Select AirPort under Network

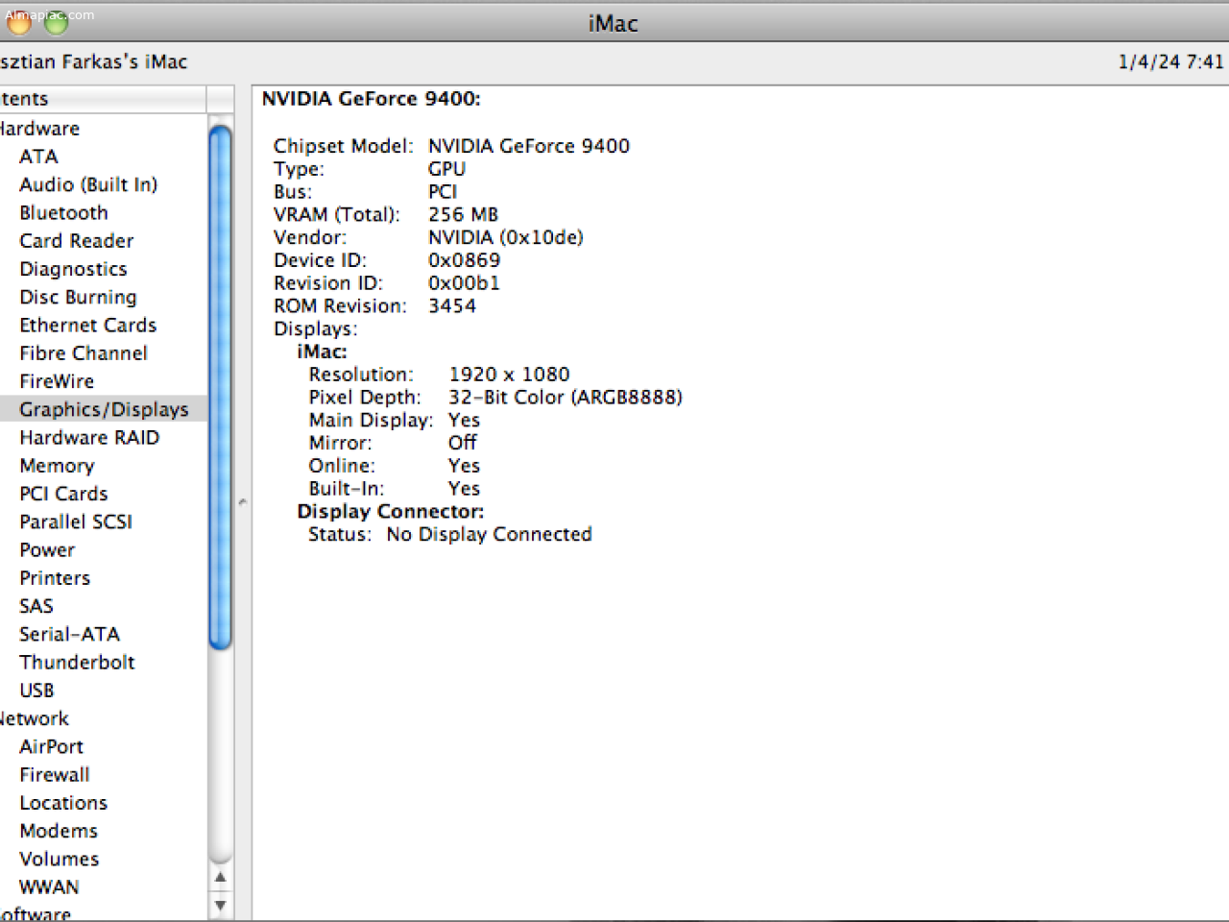click(x=51, y=746)
